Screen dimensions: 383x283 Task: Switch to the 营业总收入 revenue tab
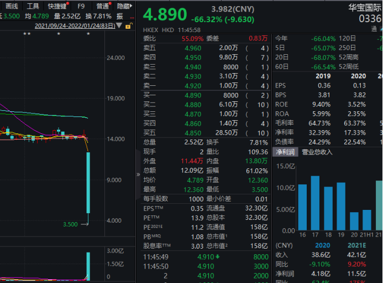point(317,152)
